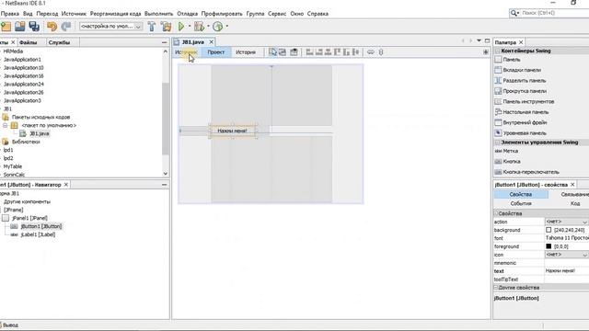Click the plus icon at editor toolbar end

tap(486, 52)
